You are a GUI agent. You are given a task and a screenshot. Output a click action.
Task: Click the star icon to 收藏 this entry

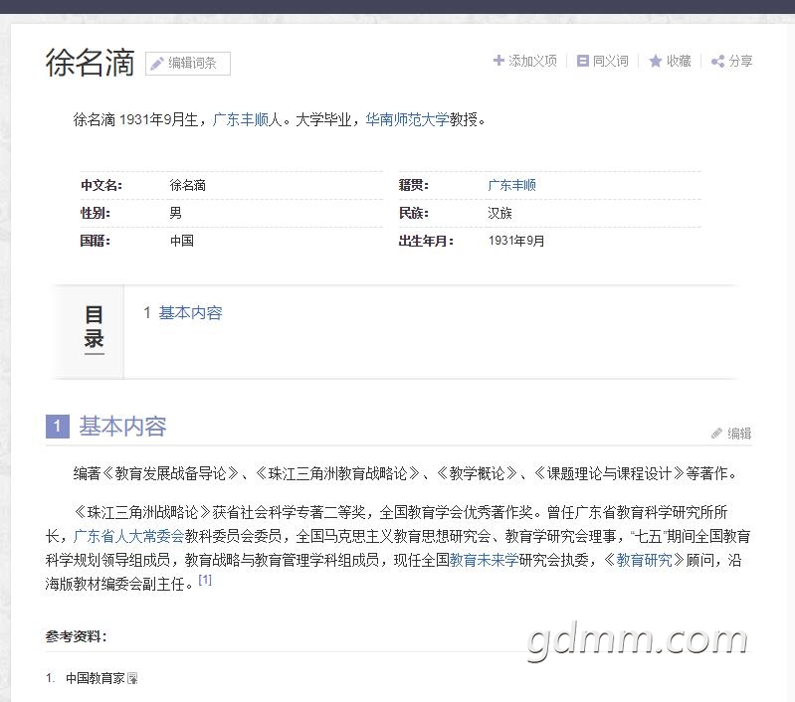655,62
